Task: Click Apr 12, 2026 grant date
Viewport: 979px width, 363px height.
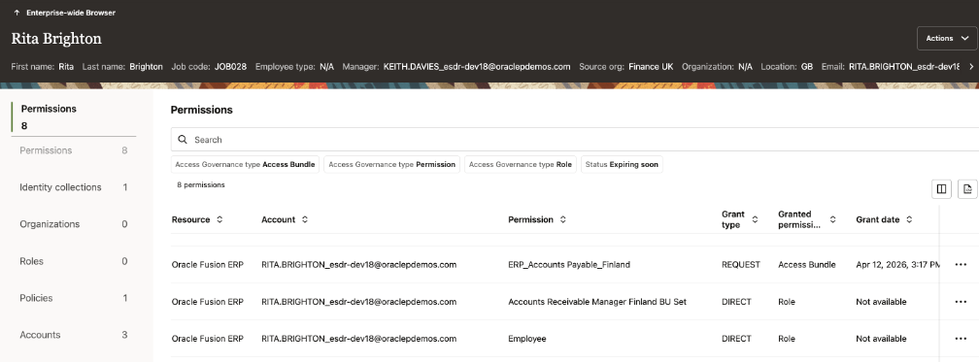Action: point(897,264)
